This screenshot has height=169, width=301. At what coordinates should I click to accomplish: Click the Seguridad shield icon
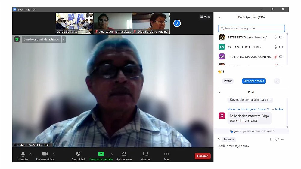click(78, 154)
